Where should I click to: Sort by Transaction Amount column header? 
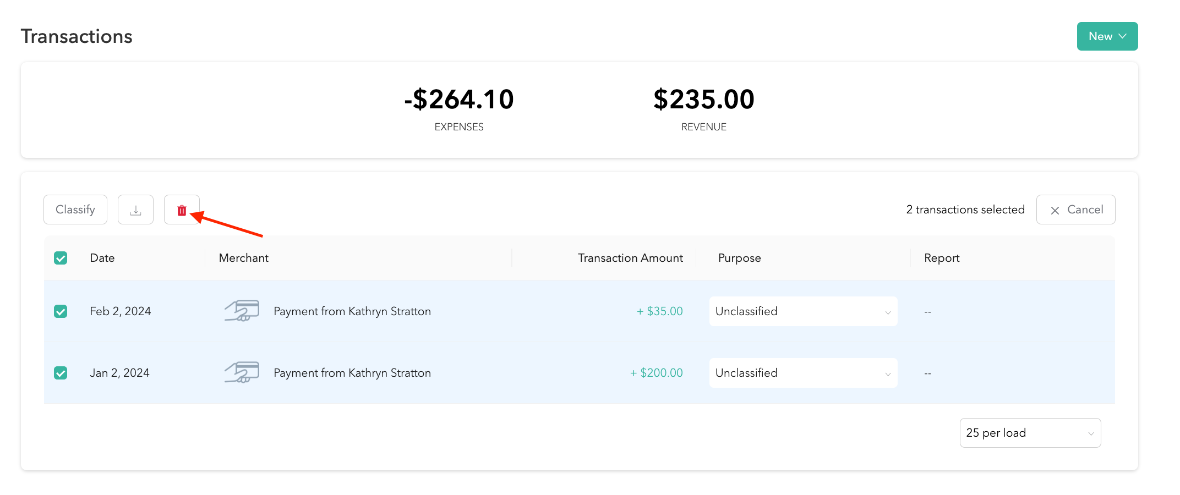tap(630, 258)
